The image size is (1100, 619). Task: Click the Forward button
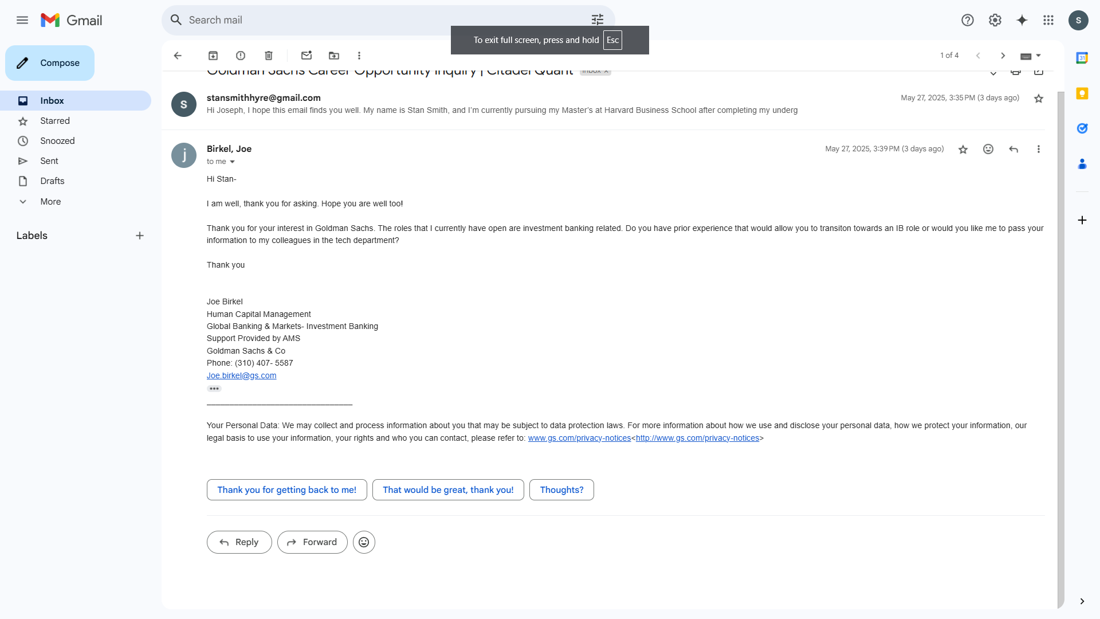pos(312,542)
